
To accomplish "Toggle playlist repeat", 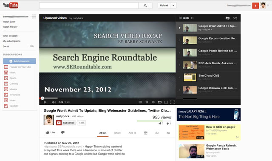I will click(227, 18).
